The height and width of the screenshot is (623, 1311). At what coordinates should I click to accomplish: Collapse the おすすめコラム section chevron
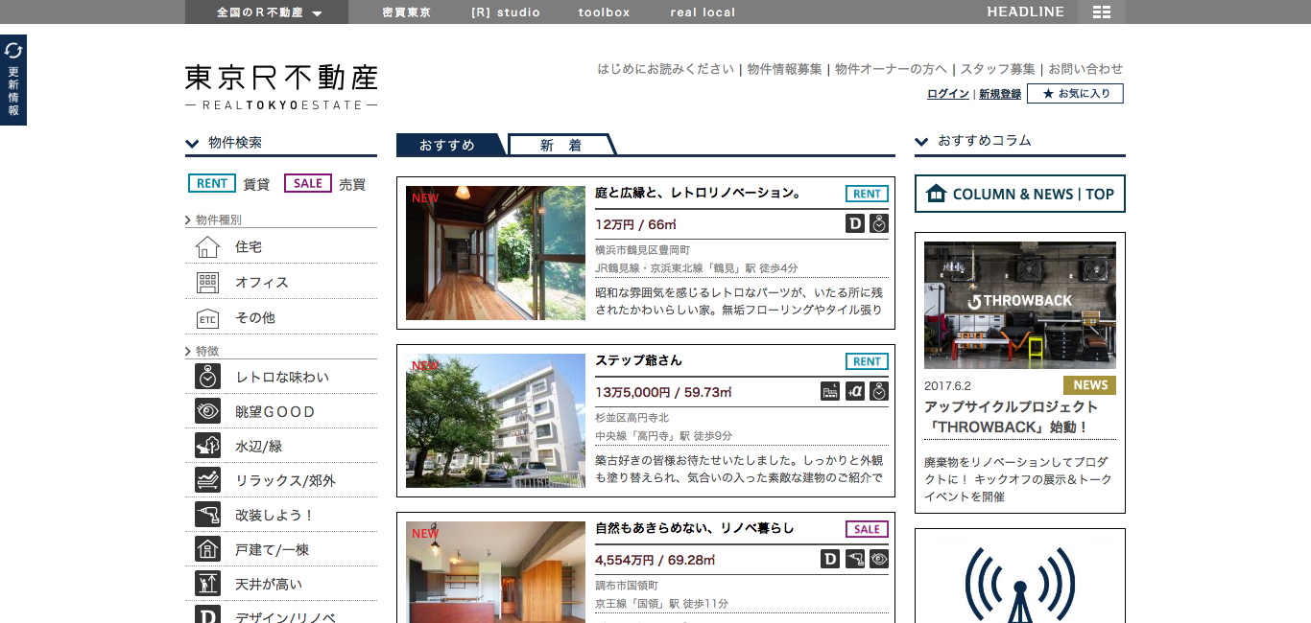tap(921, 142)
